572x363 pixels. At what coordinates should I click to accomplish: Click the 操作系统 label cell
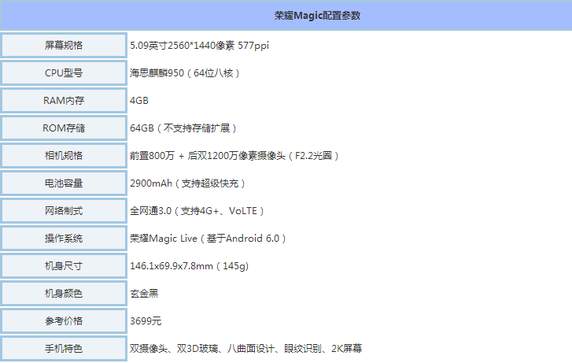click(x=64, y=239)
